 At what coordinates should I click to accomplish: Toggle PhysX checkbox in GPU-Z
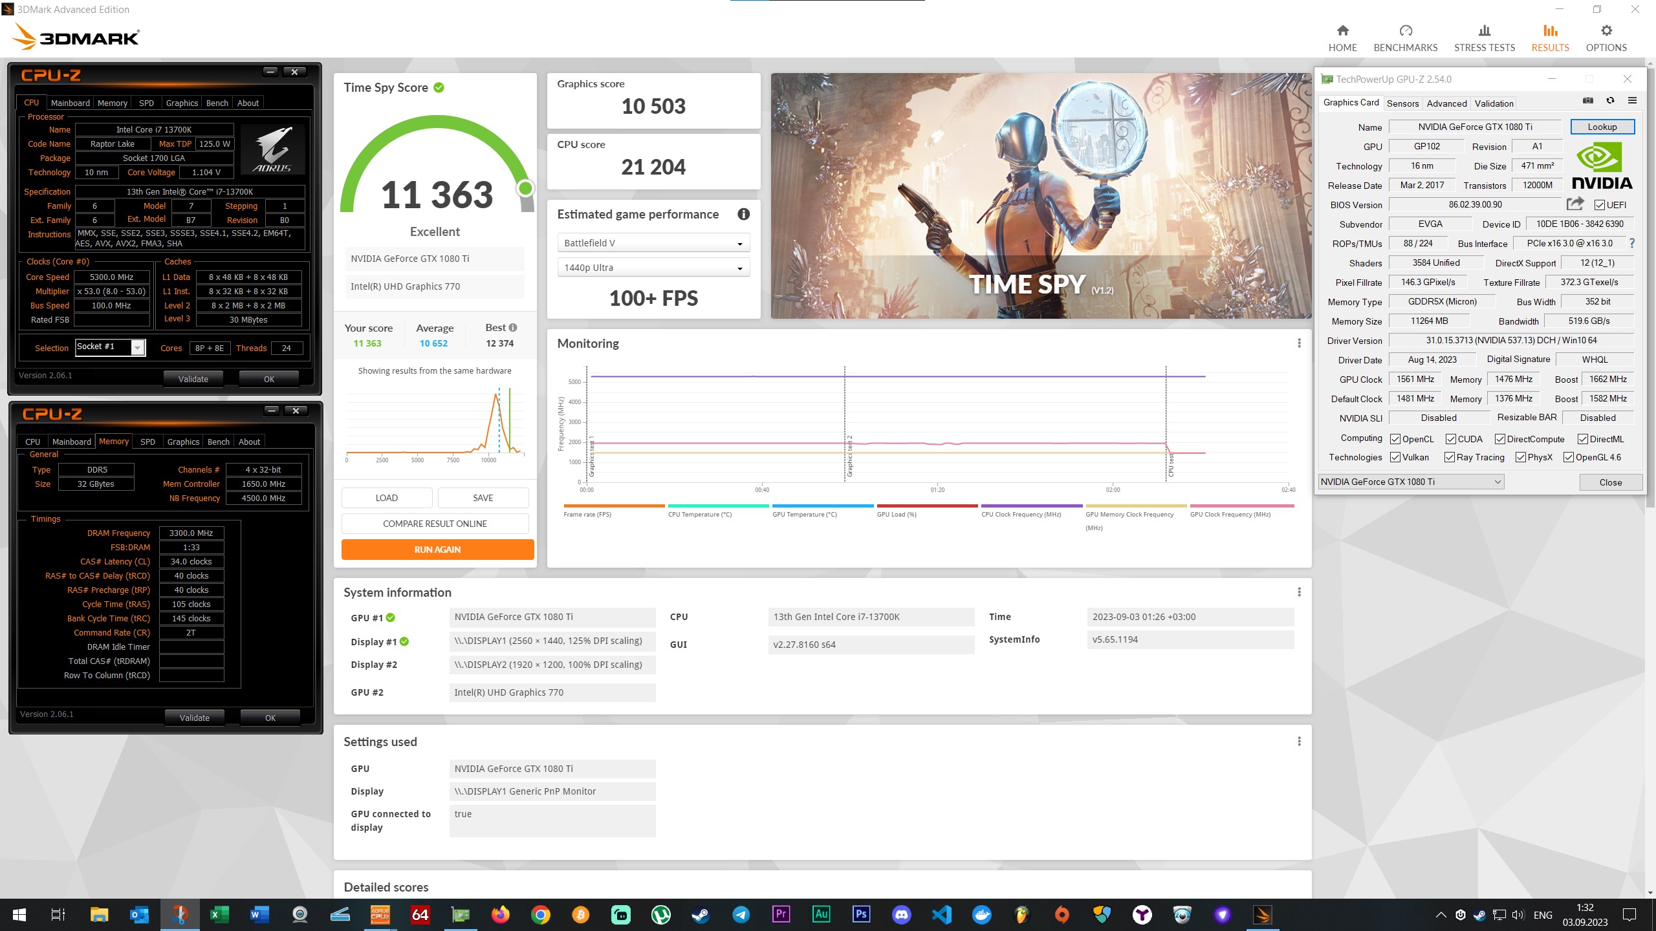click(x=1521, y=457)
